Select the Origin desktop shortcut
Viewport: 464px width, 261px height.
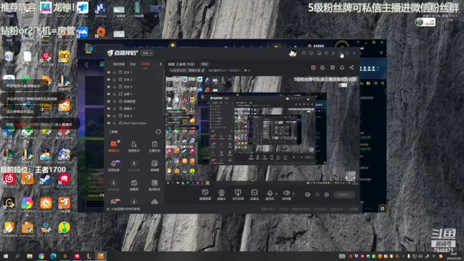101,32
